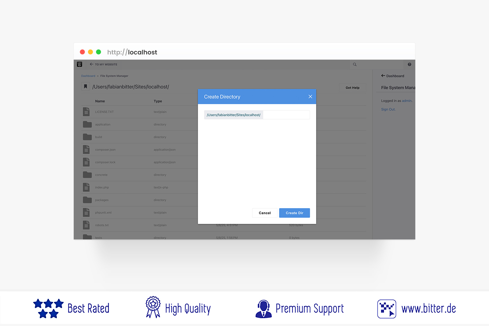Screen dimensions: 489x326
Task: Click the composer.lock file icon
Action: pyautogui.click(x=86, y=162)
